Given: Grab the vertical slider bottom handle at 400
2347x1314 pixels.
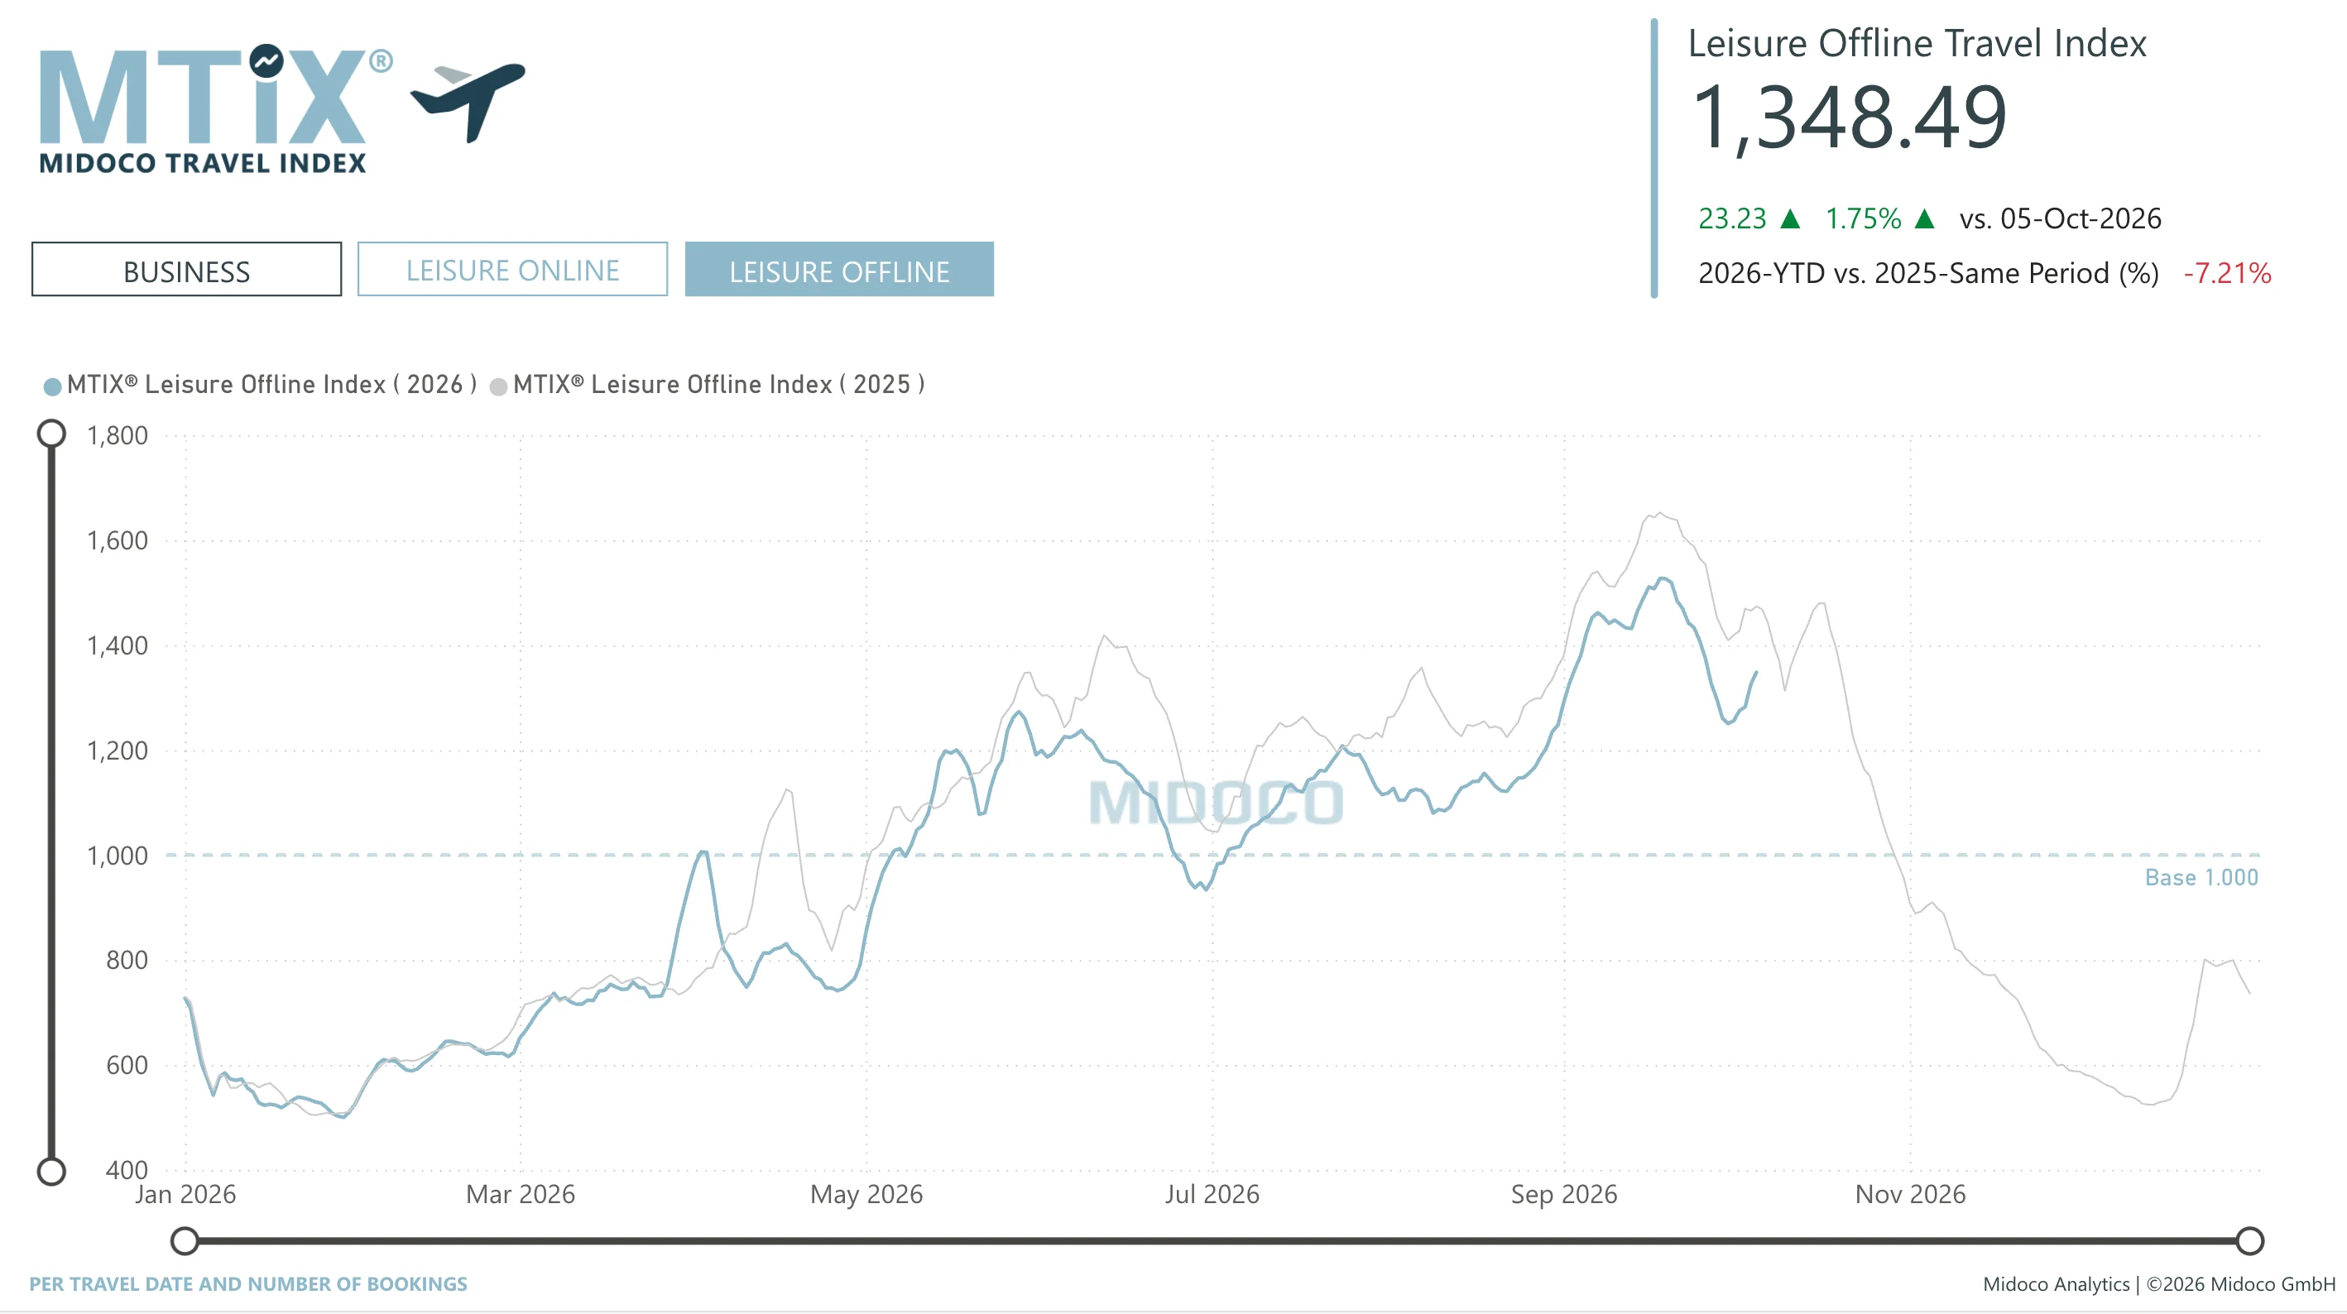Looking at the screenshot, I should click(x=51, y=1171).
